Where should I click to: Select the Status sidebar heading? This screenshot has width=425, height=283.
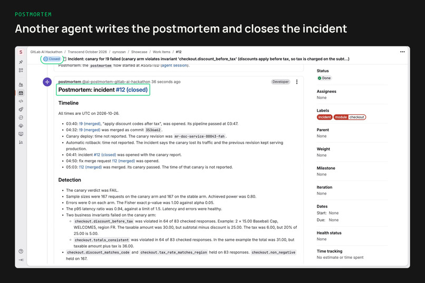click(x=323, y=71)
